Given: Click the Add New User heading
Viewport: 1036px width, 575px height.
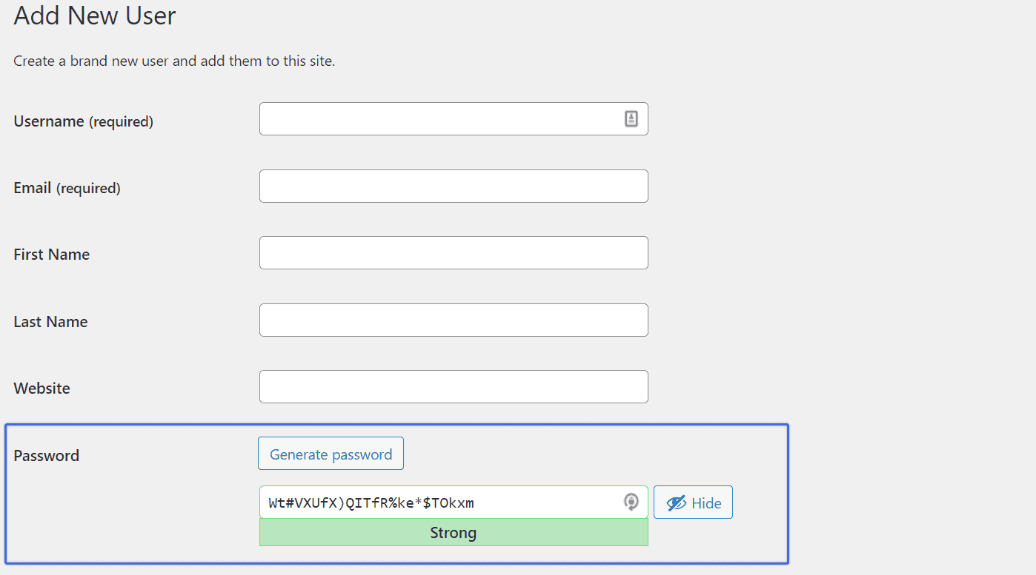Looking at the screenshot, I should [x=94, y=16].
